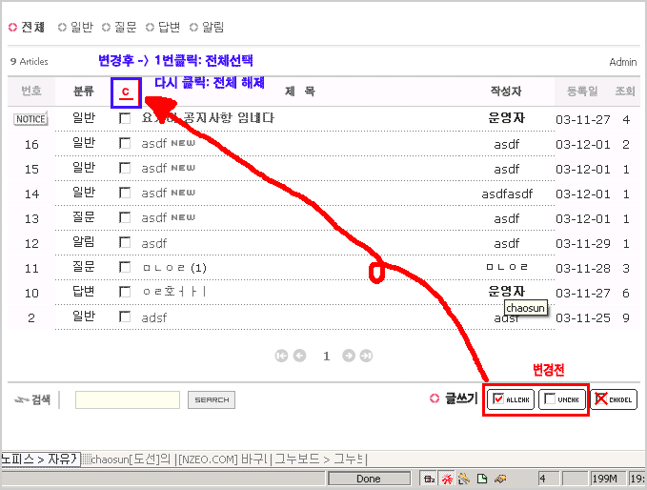647x490 pixels.
Task: Click the NOTICE badge icon
Action: click(30, 119)
